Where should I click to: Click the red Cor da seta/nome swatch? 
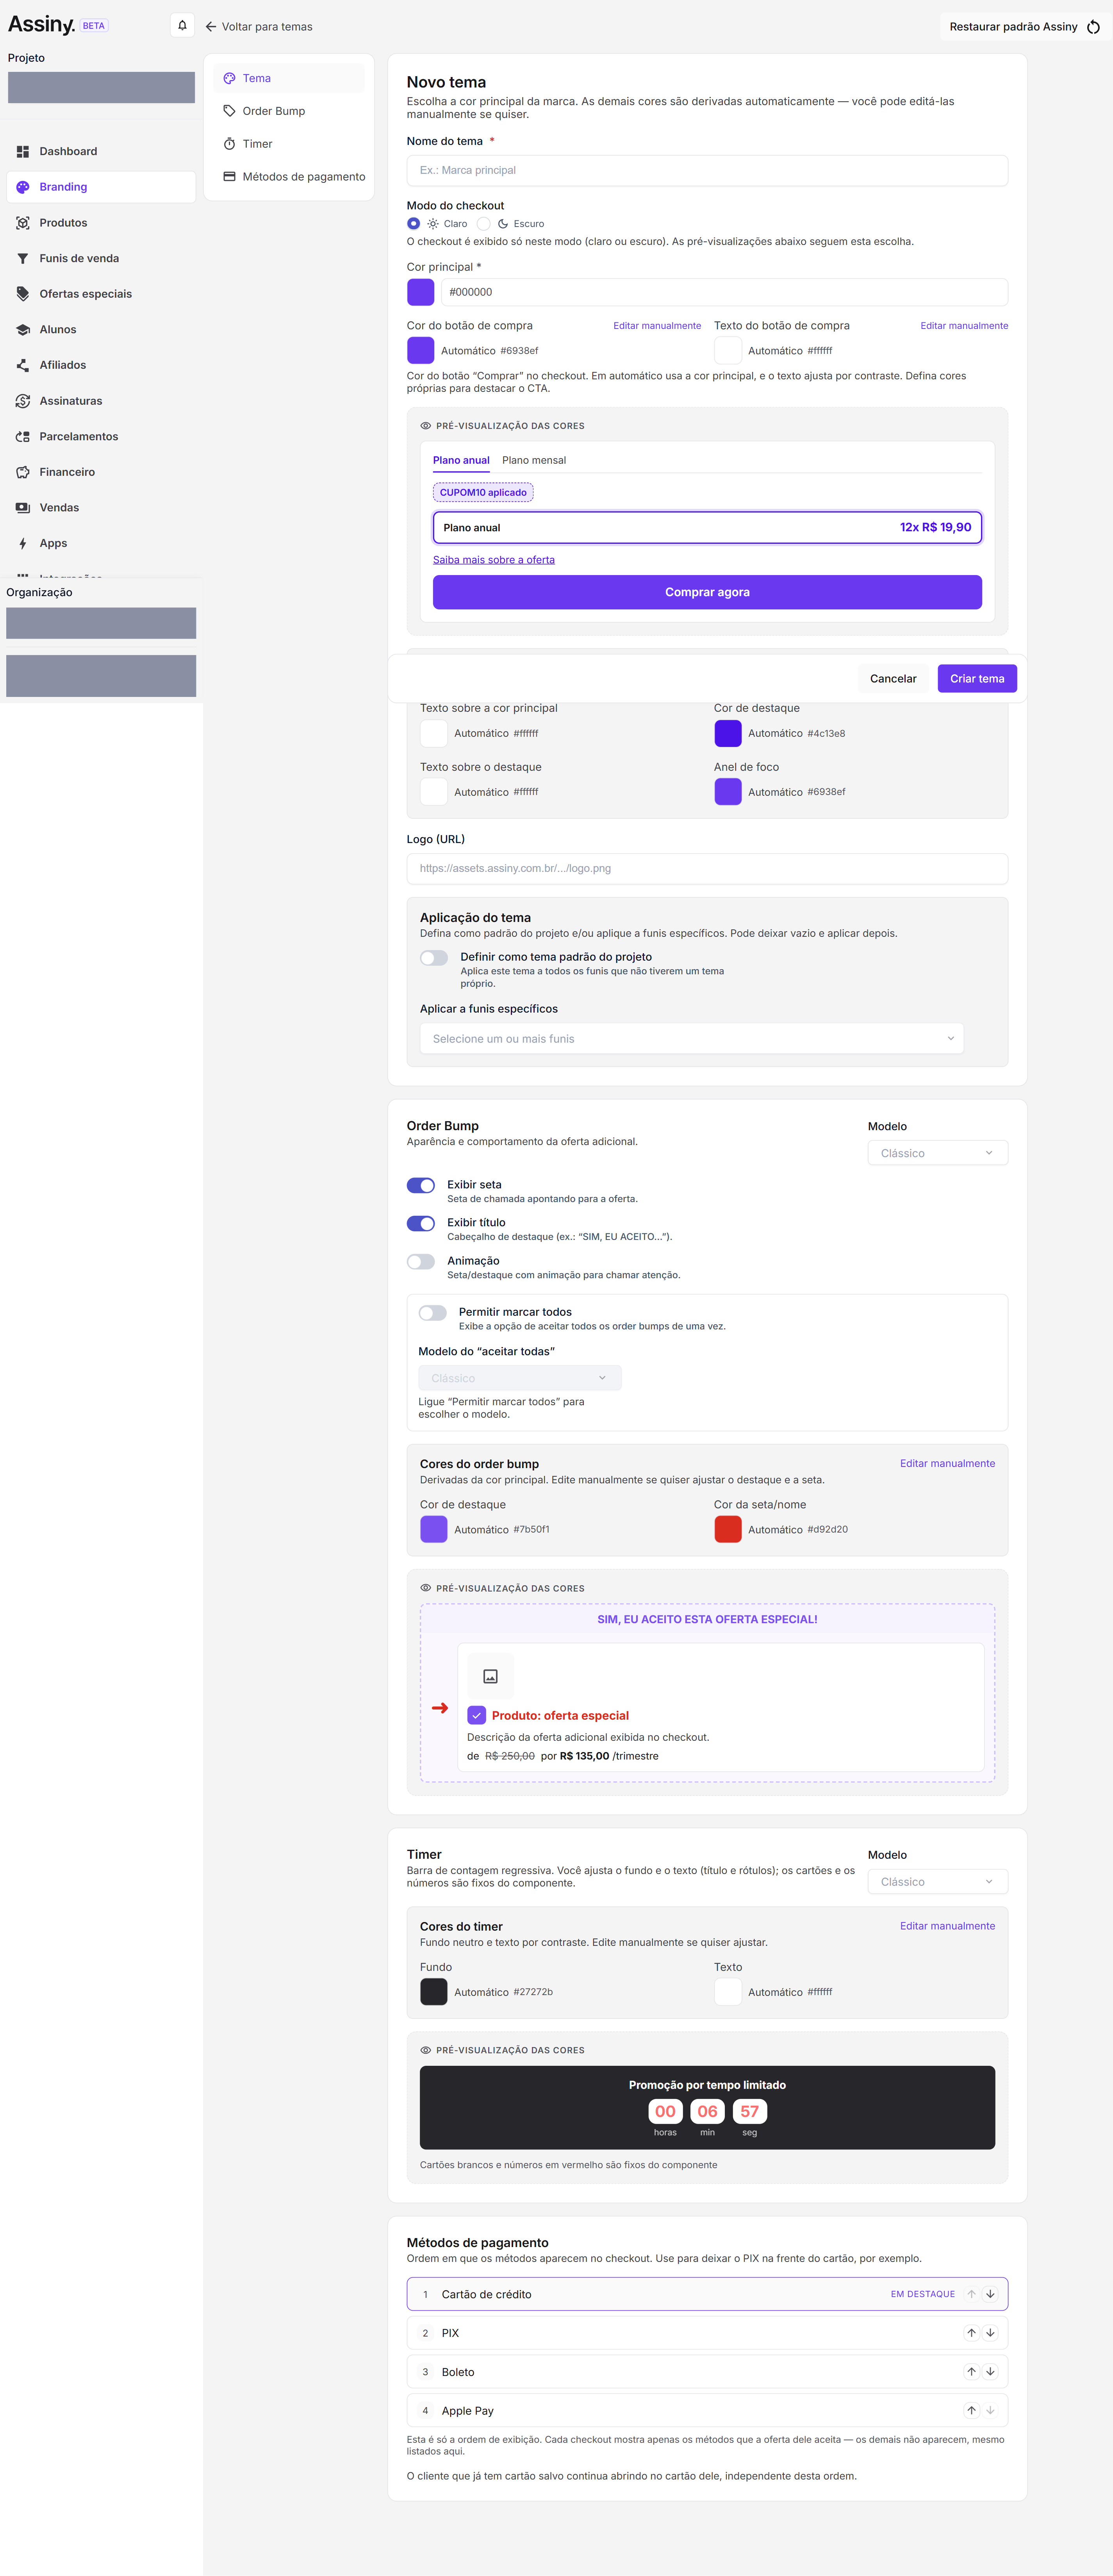click(728, 1529)
